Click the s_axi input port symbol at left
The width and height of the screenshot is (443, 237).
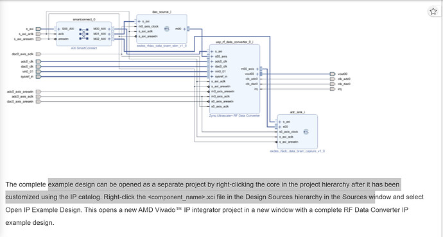click(x=39, y=29)
